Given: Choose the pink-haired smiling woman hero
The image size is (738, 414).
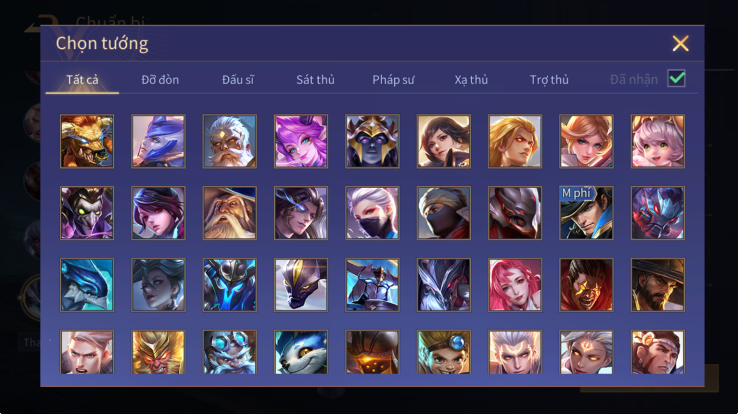Looking at the screenshot, I should [515, 285].
